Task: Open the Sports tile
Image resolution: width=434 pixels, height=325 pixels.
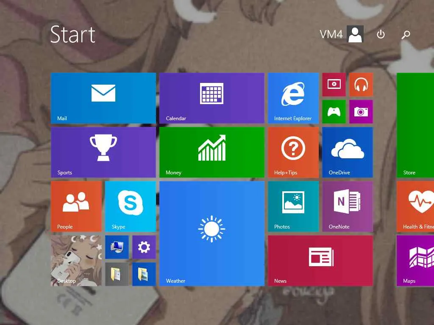Action: click(103, 152)
